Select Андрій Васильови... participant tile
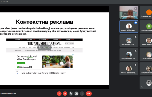The height and width of the screenshot is (97, 152). (x=129, y=55)
